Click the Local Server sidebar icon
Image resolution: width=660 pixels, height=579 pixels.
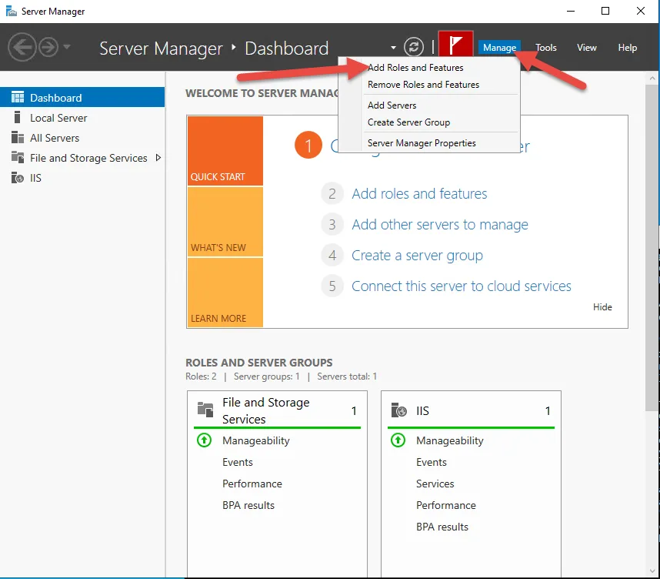[17, 118]
